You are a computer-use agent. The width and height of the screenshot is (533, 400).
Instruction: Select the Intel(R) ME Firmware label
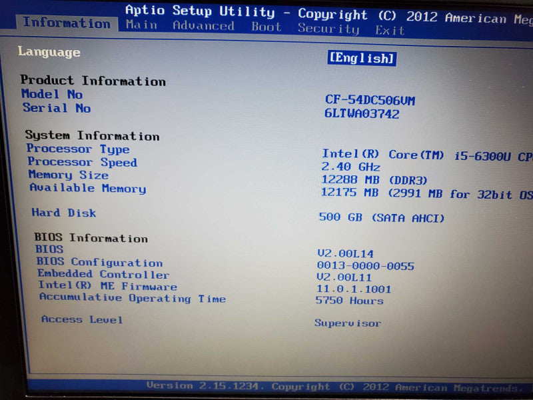108,286
